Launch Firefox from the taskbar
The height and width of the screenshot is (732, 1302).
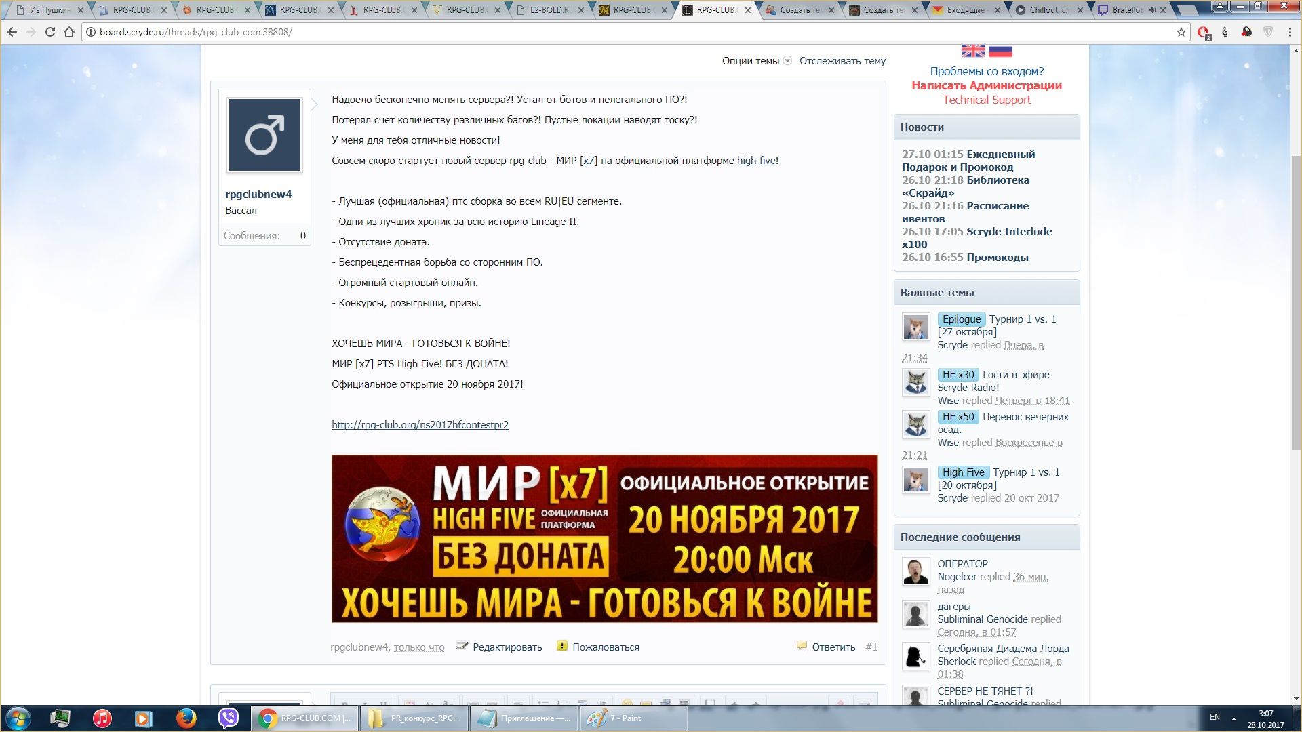(186, 718)
